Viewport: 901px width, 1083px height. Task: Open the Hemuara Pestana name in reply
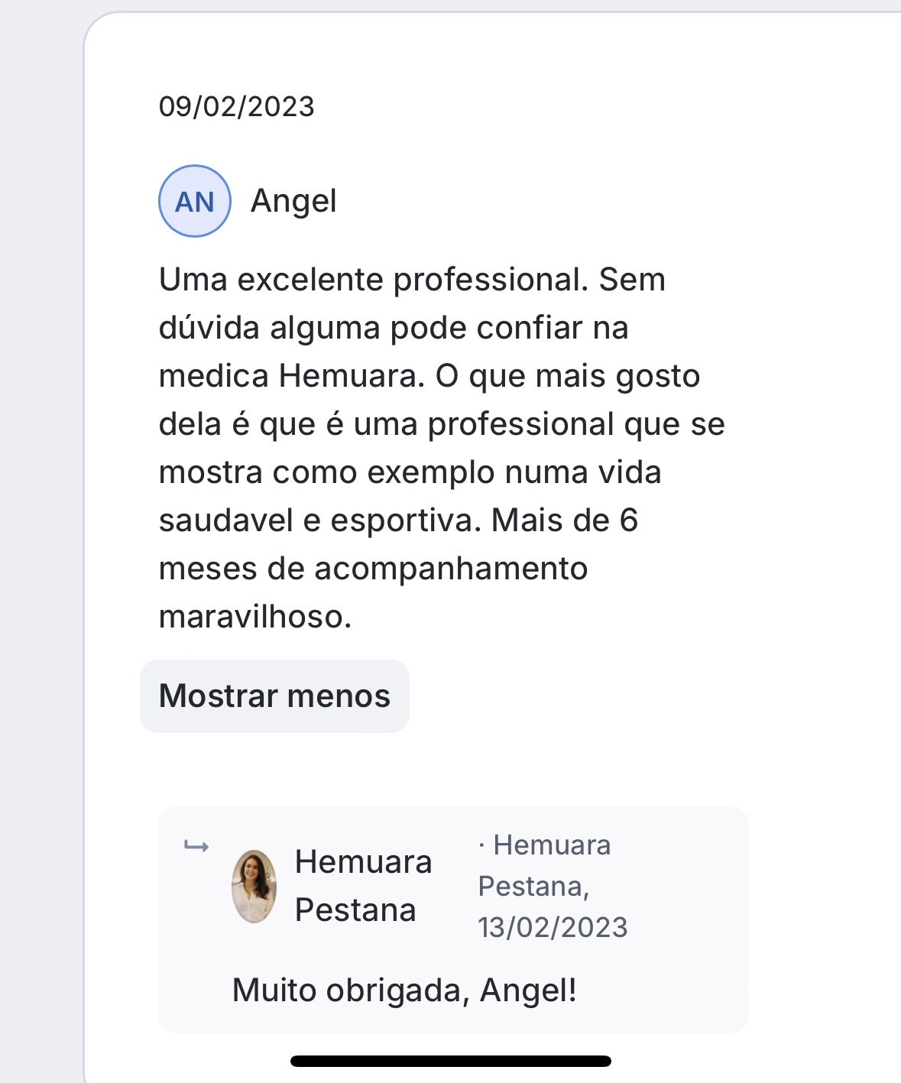363,886
